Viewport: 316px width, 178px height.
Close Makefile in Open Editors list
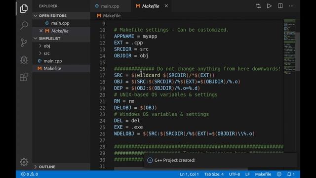coord(41,31)
